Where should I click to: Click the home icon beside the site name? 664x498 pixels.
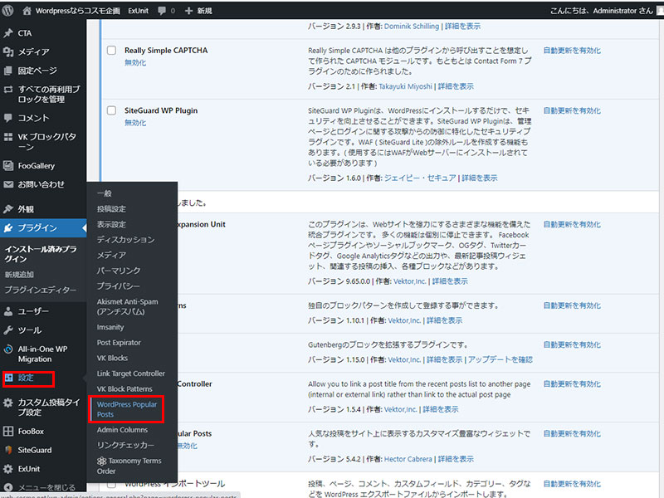(27, 11)
